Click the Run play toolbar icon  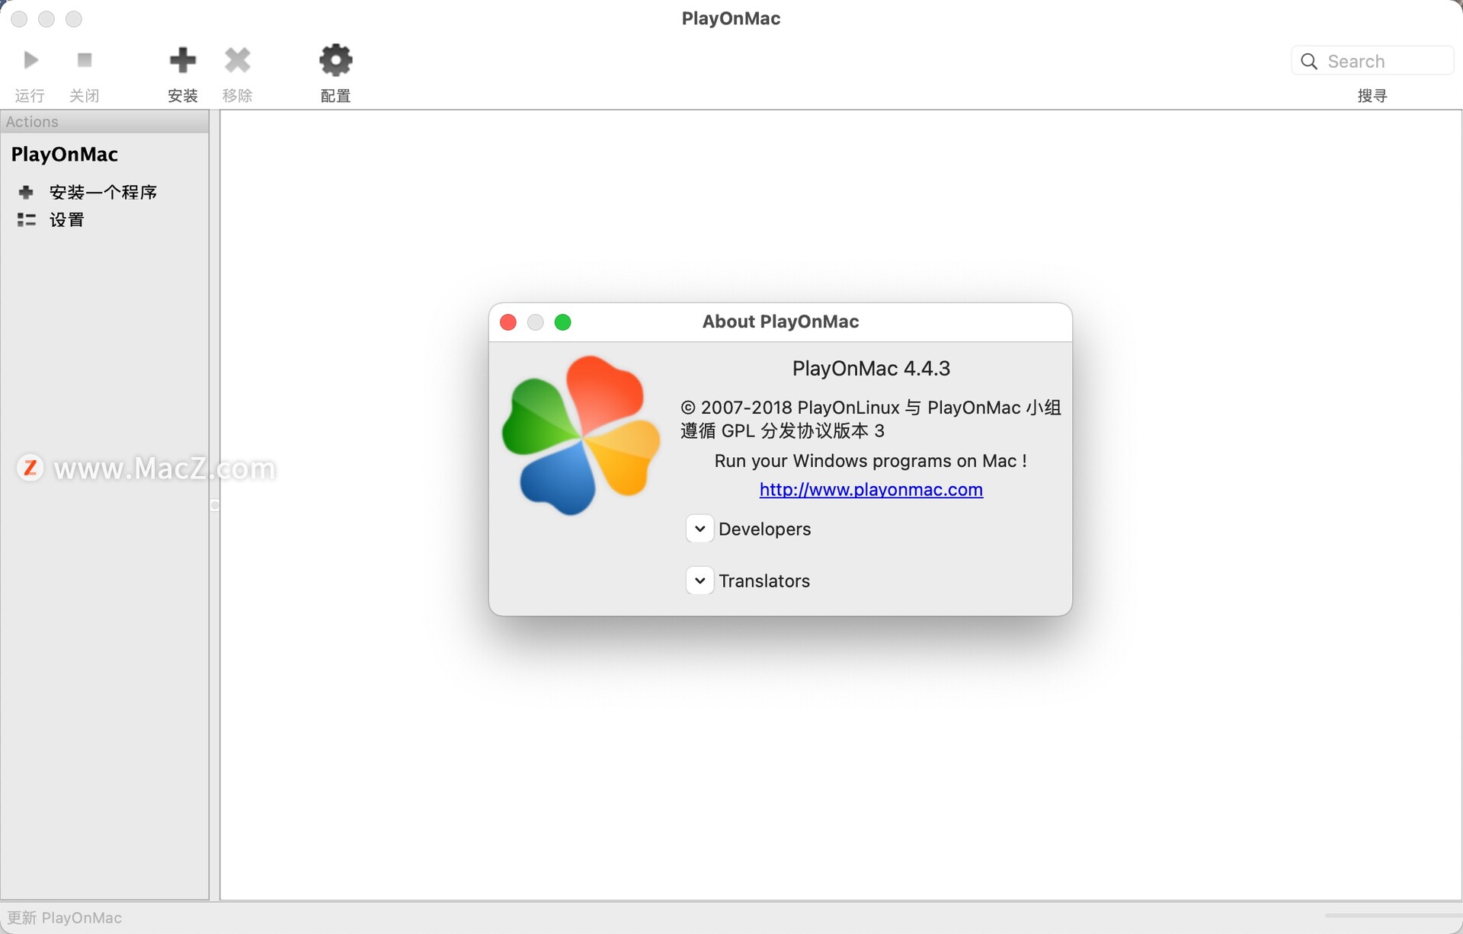tap(30, 60)
